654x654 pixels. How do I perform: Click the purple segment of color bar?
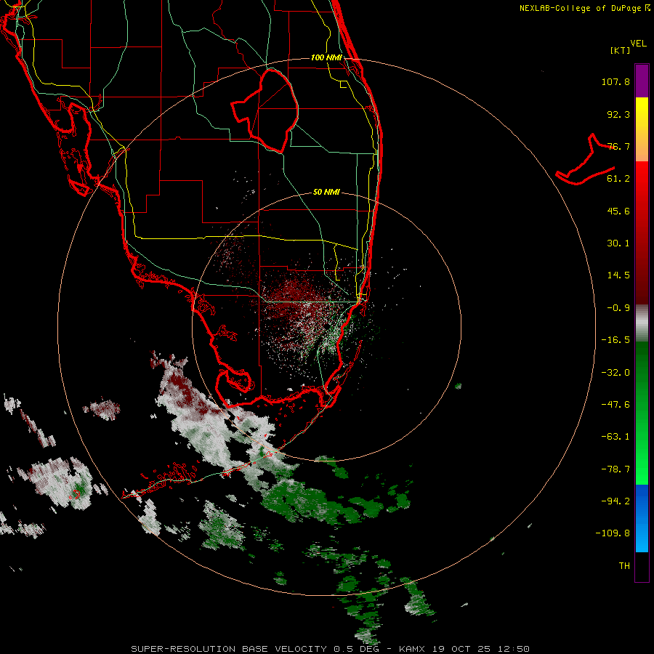(642, 81)
